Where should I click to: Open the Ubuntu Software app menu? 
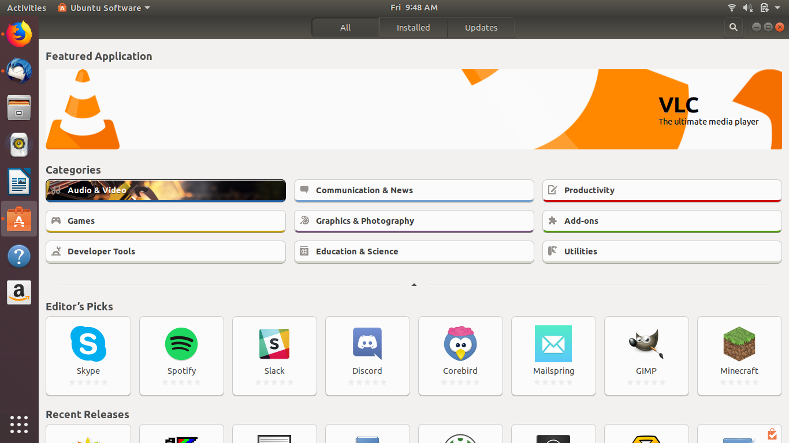coord(104,7)
